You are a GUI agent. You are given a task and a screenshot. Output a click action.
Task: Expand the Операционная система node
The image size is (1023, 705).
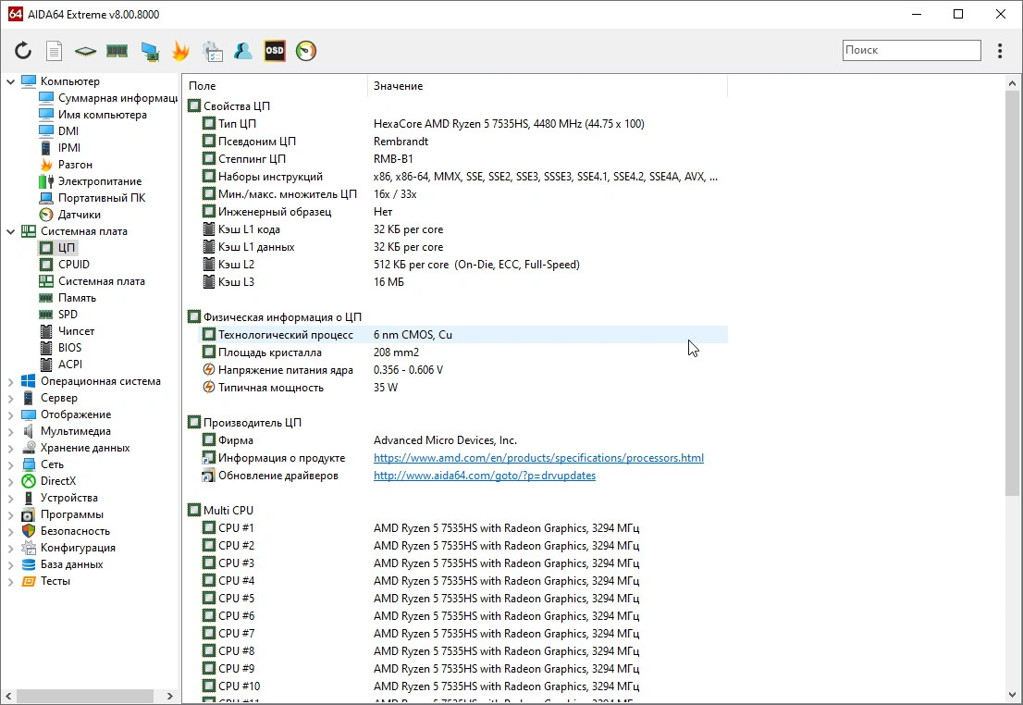coord(10,382)
